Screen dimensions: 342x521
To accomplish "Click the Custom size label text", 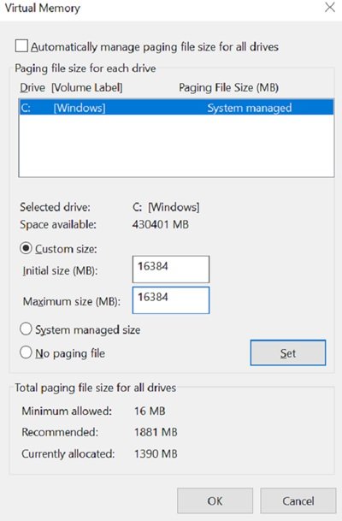I will coord(66,249).
